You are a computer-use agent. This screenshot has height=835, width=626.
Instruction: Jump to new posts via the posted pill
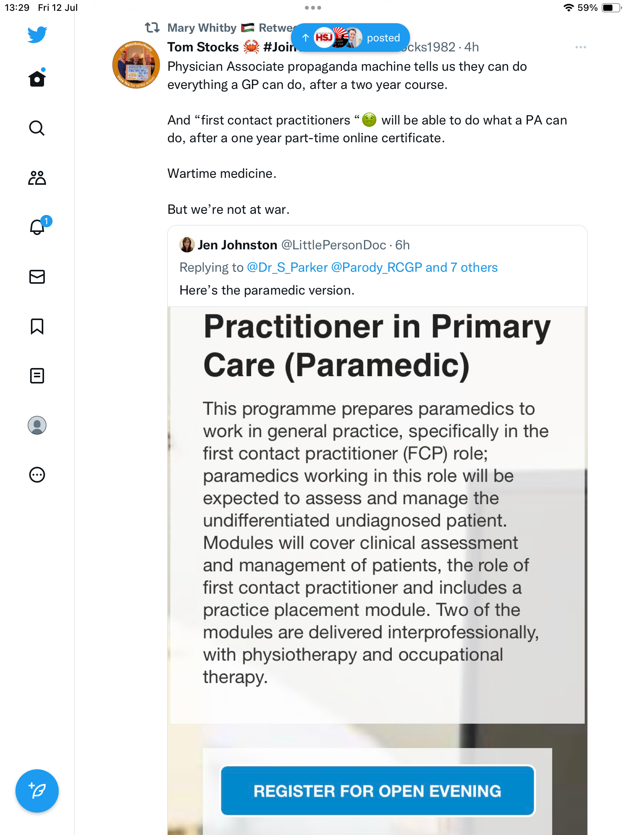click(x=350, y=37)
